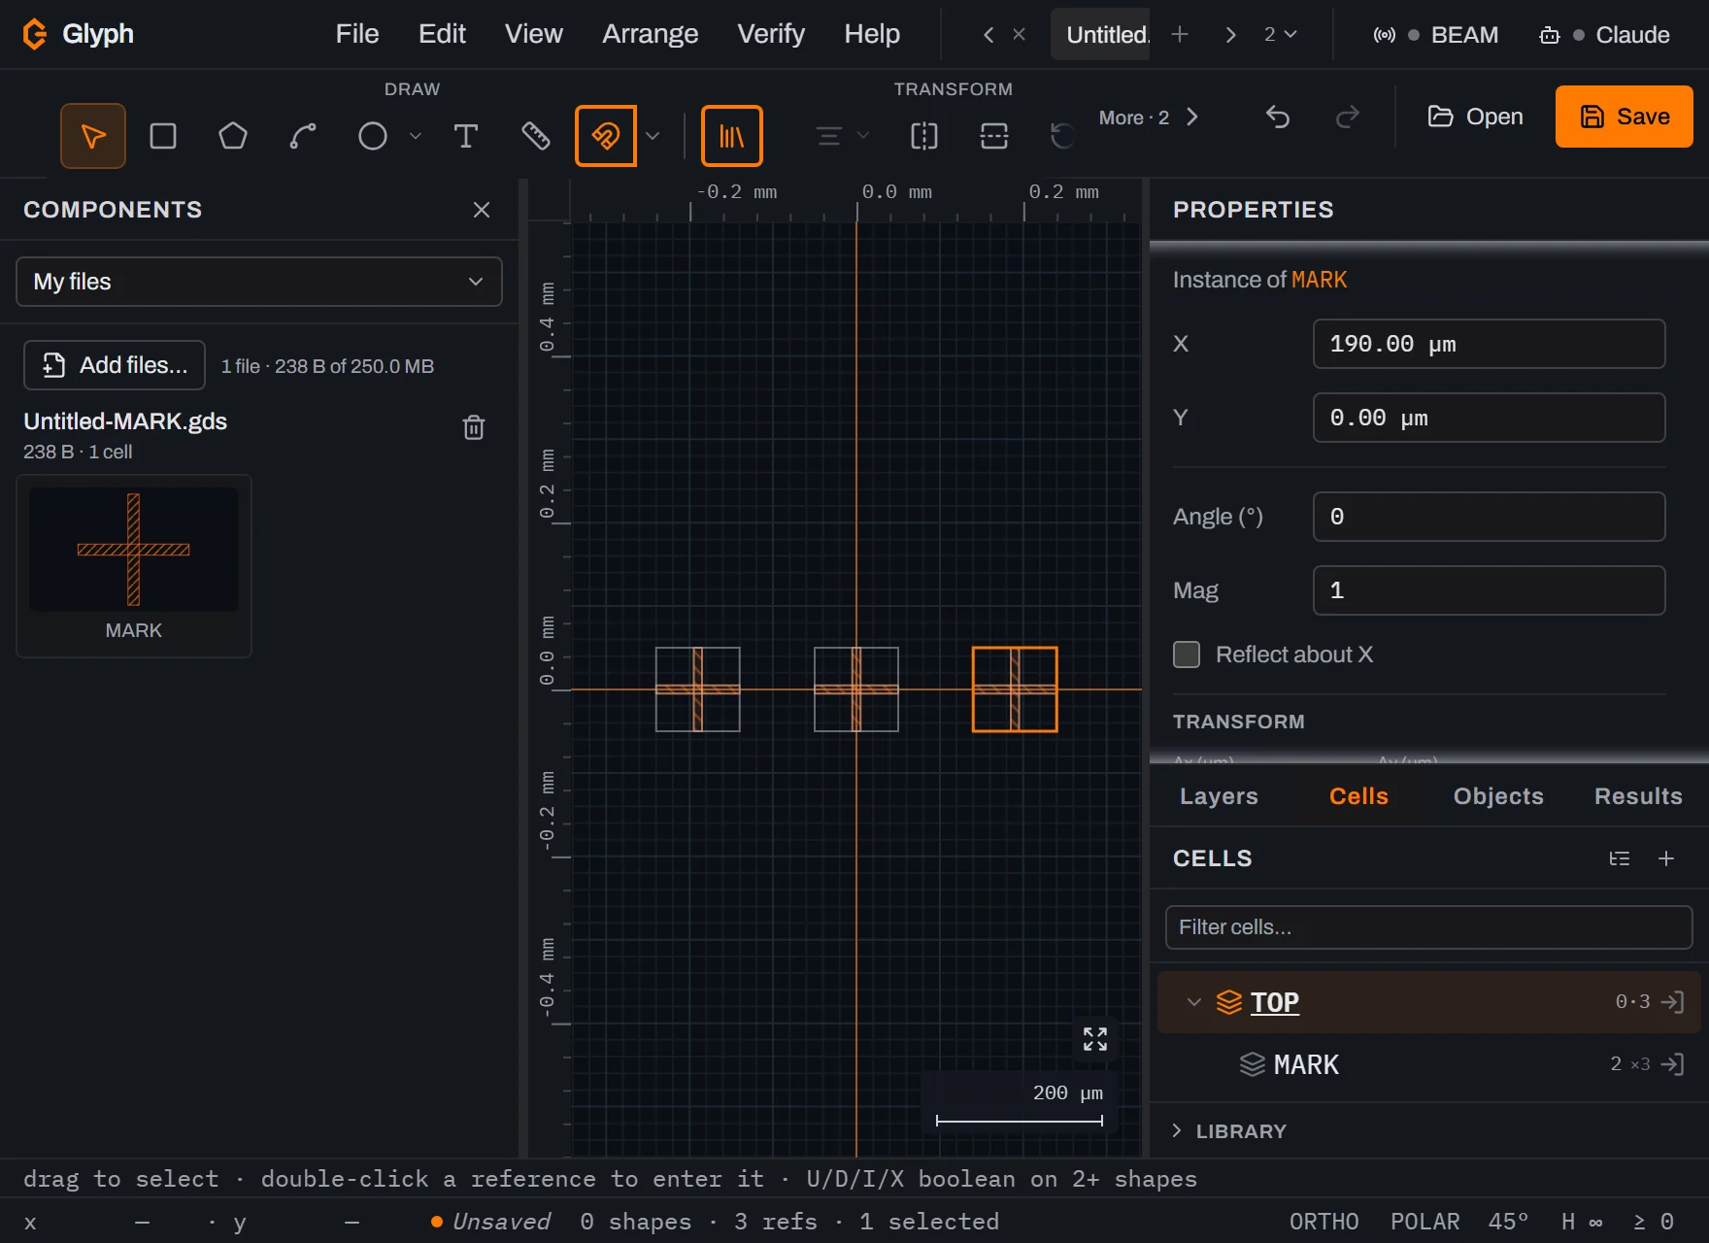
Task: Open the My files dropdown
Action: pyautogui.click(x=259, y=282)
